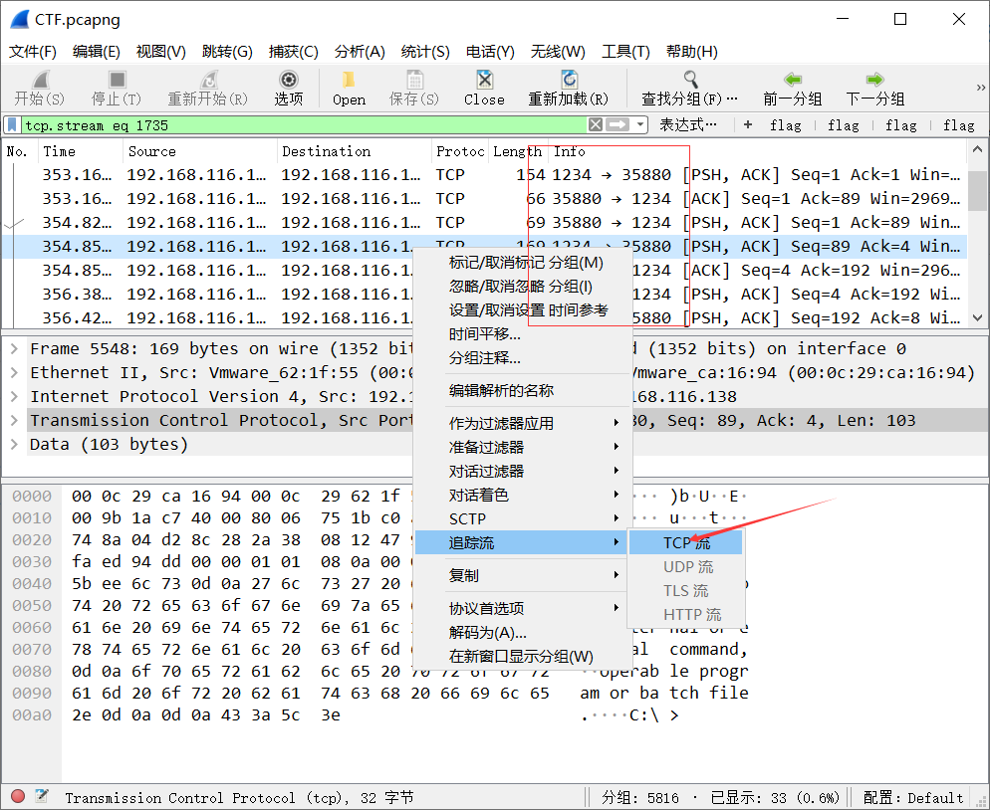Click the expert info red circle icon
990x810 pixels.
click(18, 797)
